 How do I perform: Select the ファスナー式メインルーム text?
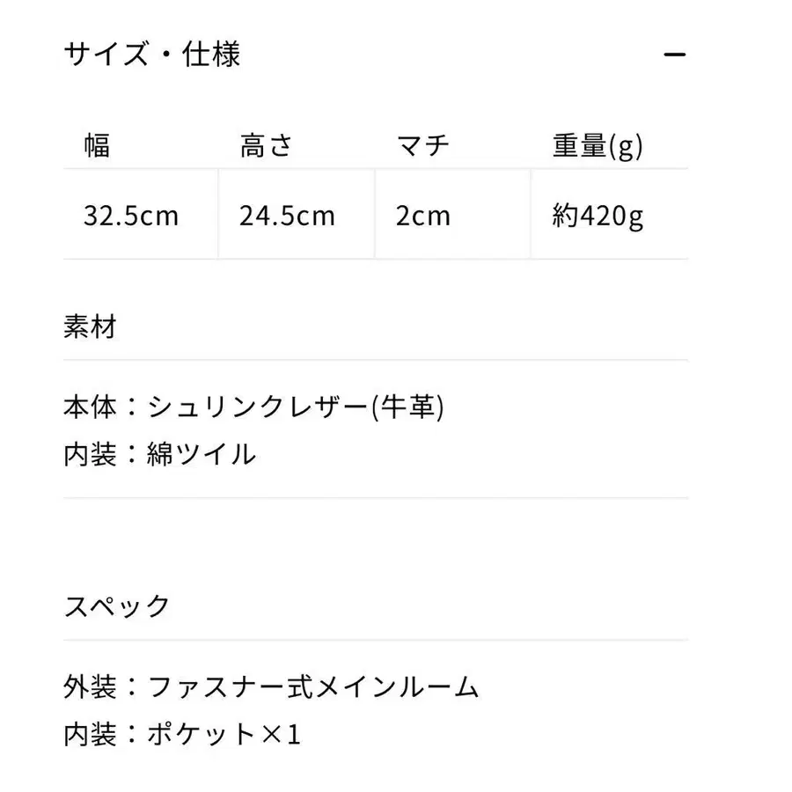[313, 686]
